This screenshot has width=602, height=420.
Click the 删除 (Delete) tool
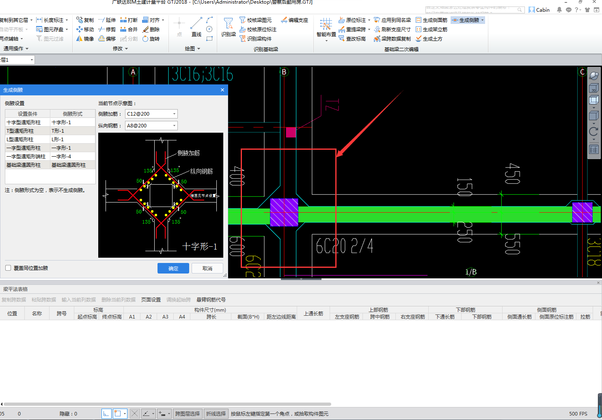pyautogui.click(x=151, y=29)
